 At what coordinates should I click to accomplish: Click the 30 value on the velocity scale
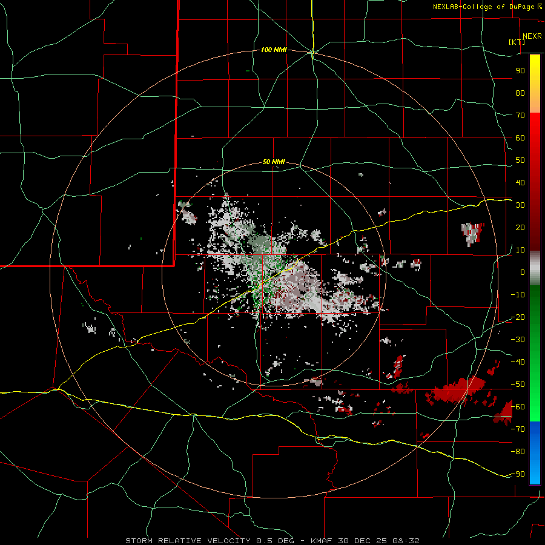point(520,205)
